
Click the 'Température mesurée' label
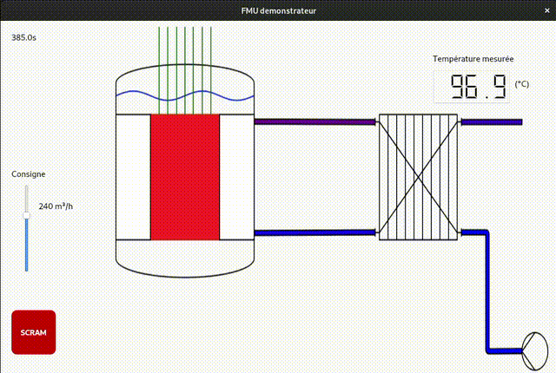(x=473, y=59)
